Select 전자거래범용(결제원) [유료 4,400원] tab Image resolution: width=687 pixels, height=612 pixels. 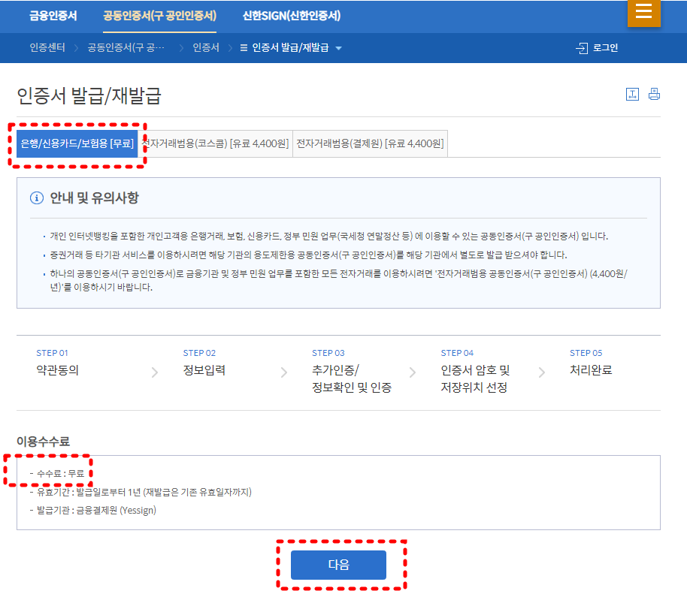click(x=370, y=143)
